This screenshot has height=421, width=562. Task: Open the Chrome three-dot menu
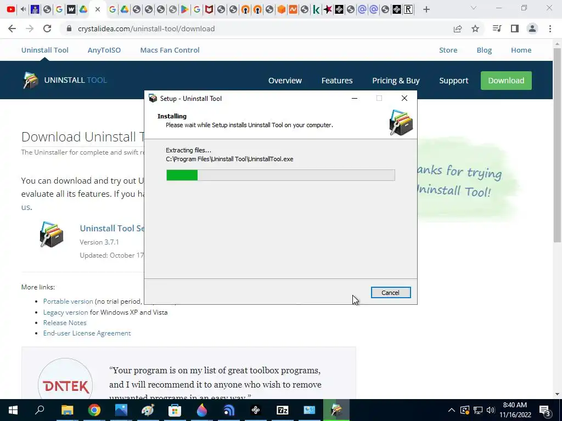click(x=550, y=29)
